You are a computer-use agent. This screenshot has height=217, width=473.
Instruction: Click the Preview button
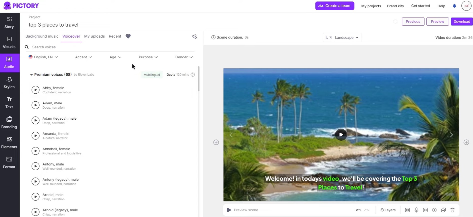437,22
